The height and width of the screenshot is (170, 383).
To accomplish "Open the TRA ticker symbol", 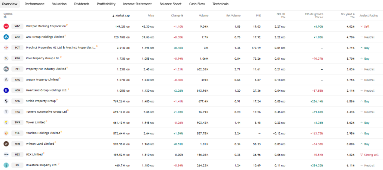I will (x=17, y=112).
